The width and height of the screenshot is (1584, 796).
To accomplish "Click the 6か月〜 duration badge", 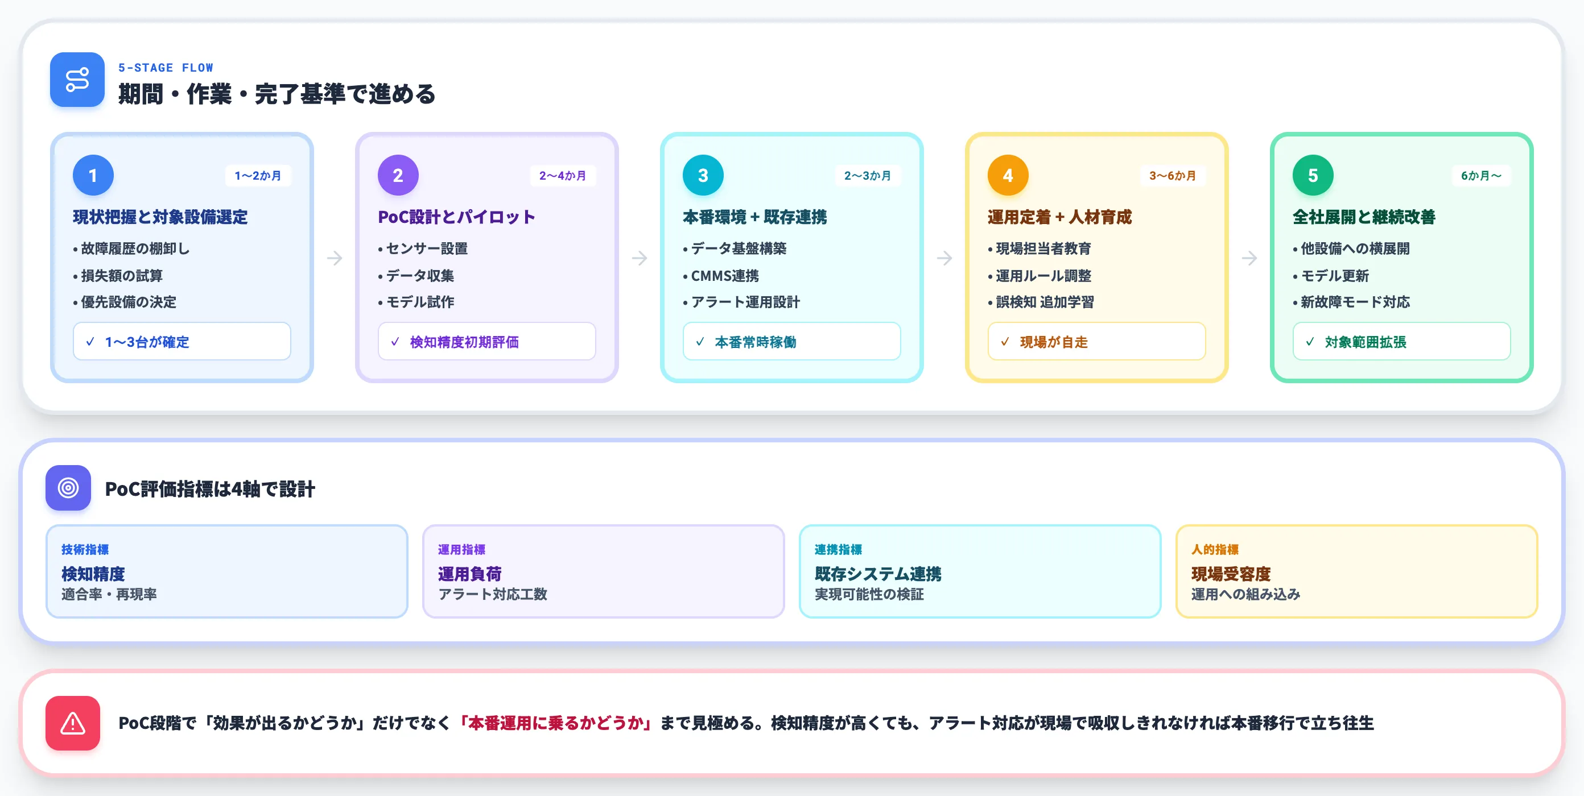I will (x=1480, y=176).
